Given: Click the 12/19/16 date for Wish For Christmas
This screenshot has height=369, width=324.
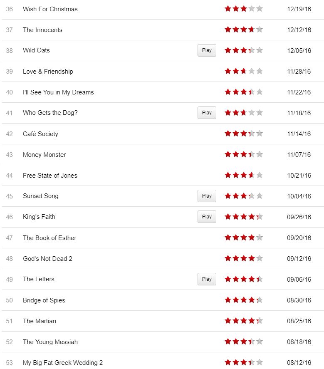Looking at the screenshot, I should [x=299, y=9].
